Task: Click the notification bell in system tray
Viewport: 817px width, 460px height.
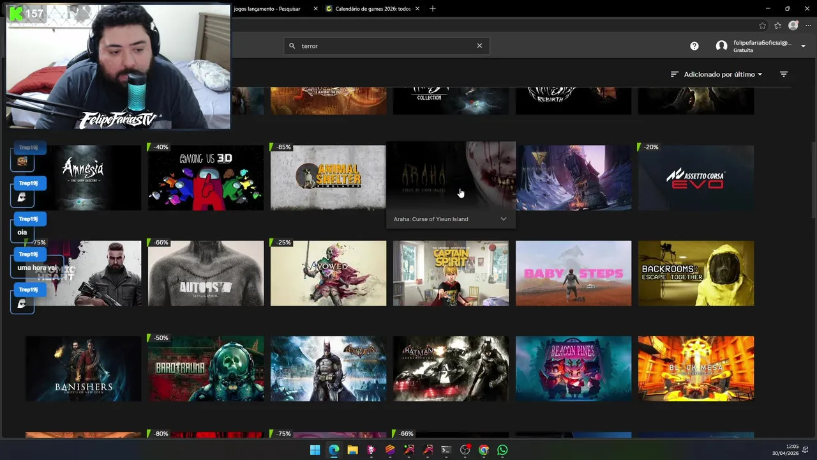Action: pyautogui.click(x=806, y=450)
